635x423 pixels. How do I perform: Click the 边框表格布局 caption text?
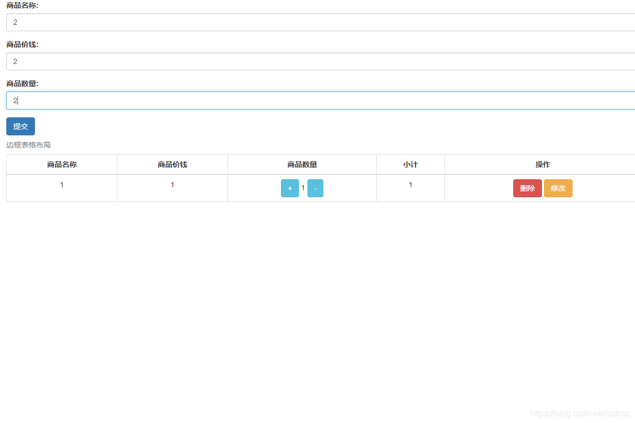tap(29, 145)
